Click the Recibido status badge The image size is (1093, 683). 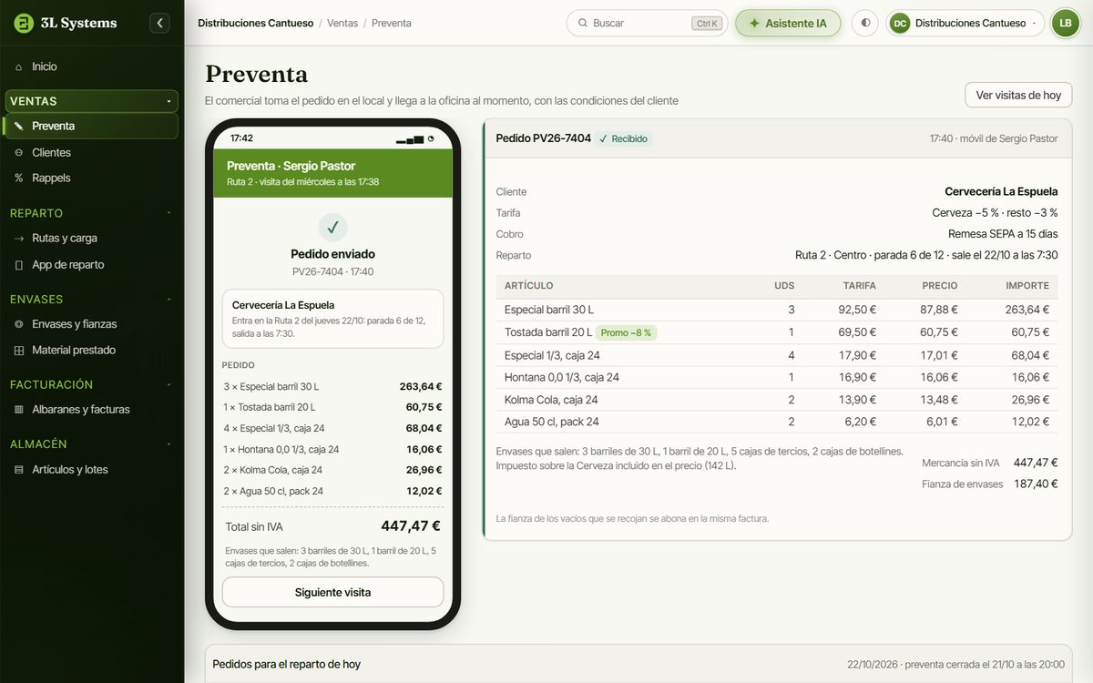click(x=624, y=138)
